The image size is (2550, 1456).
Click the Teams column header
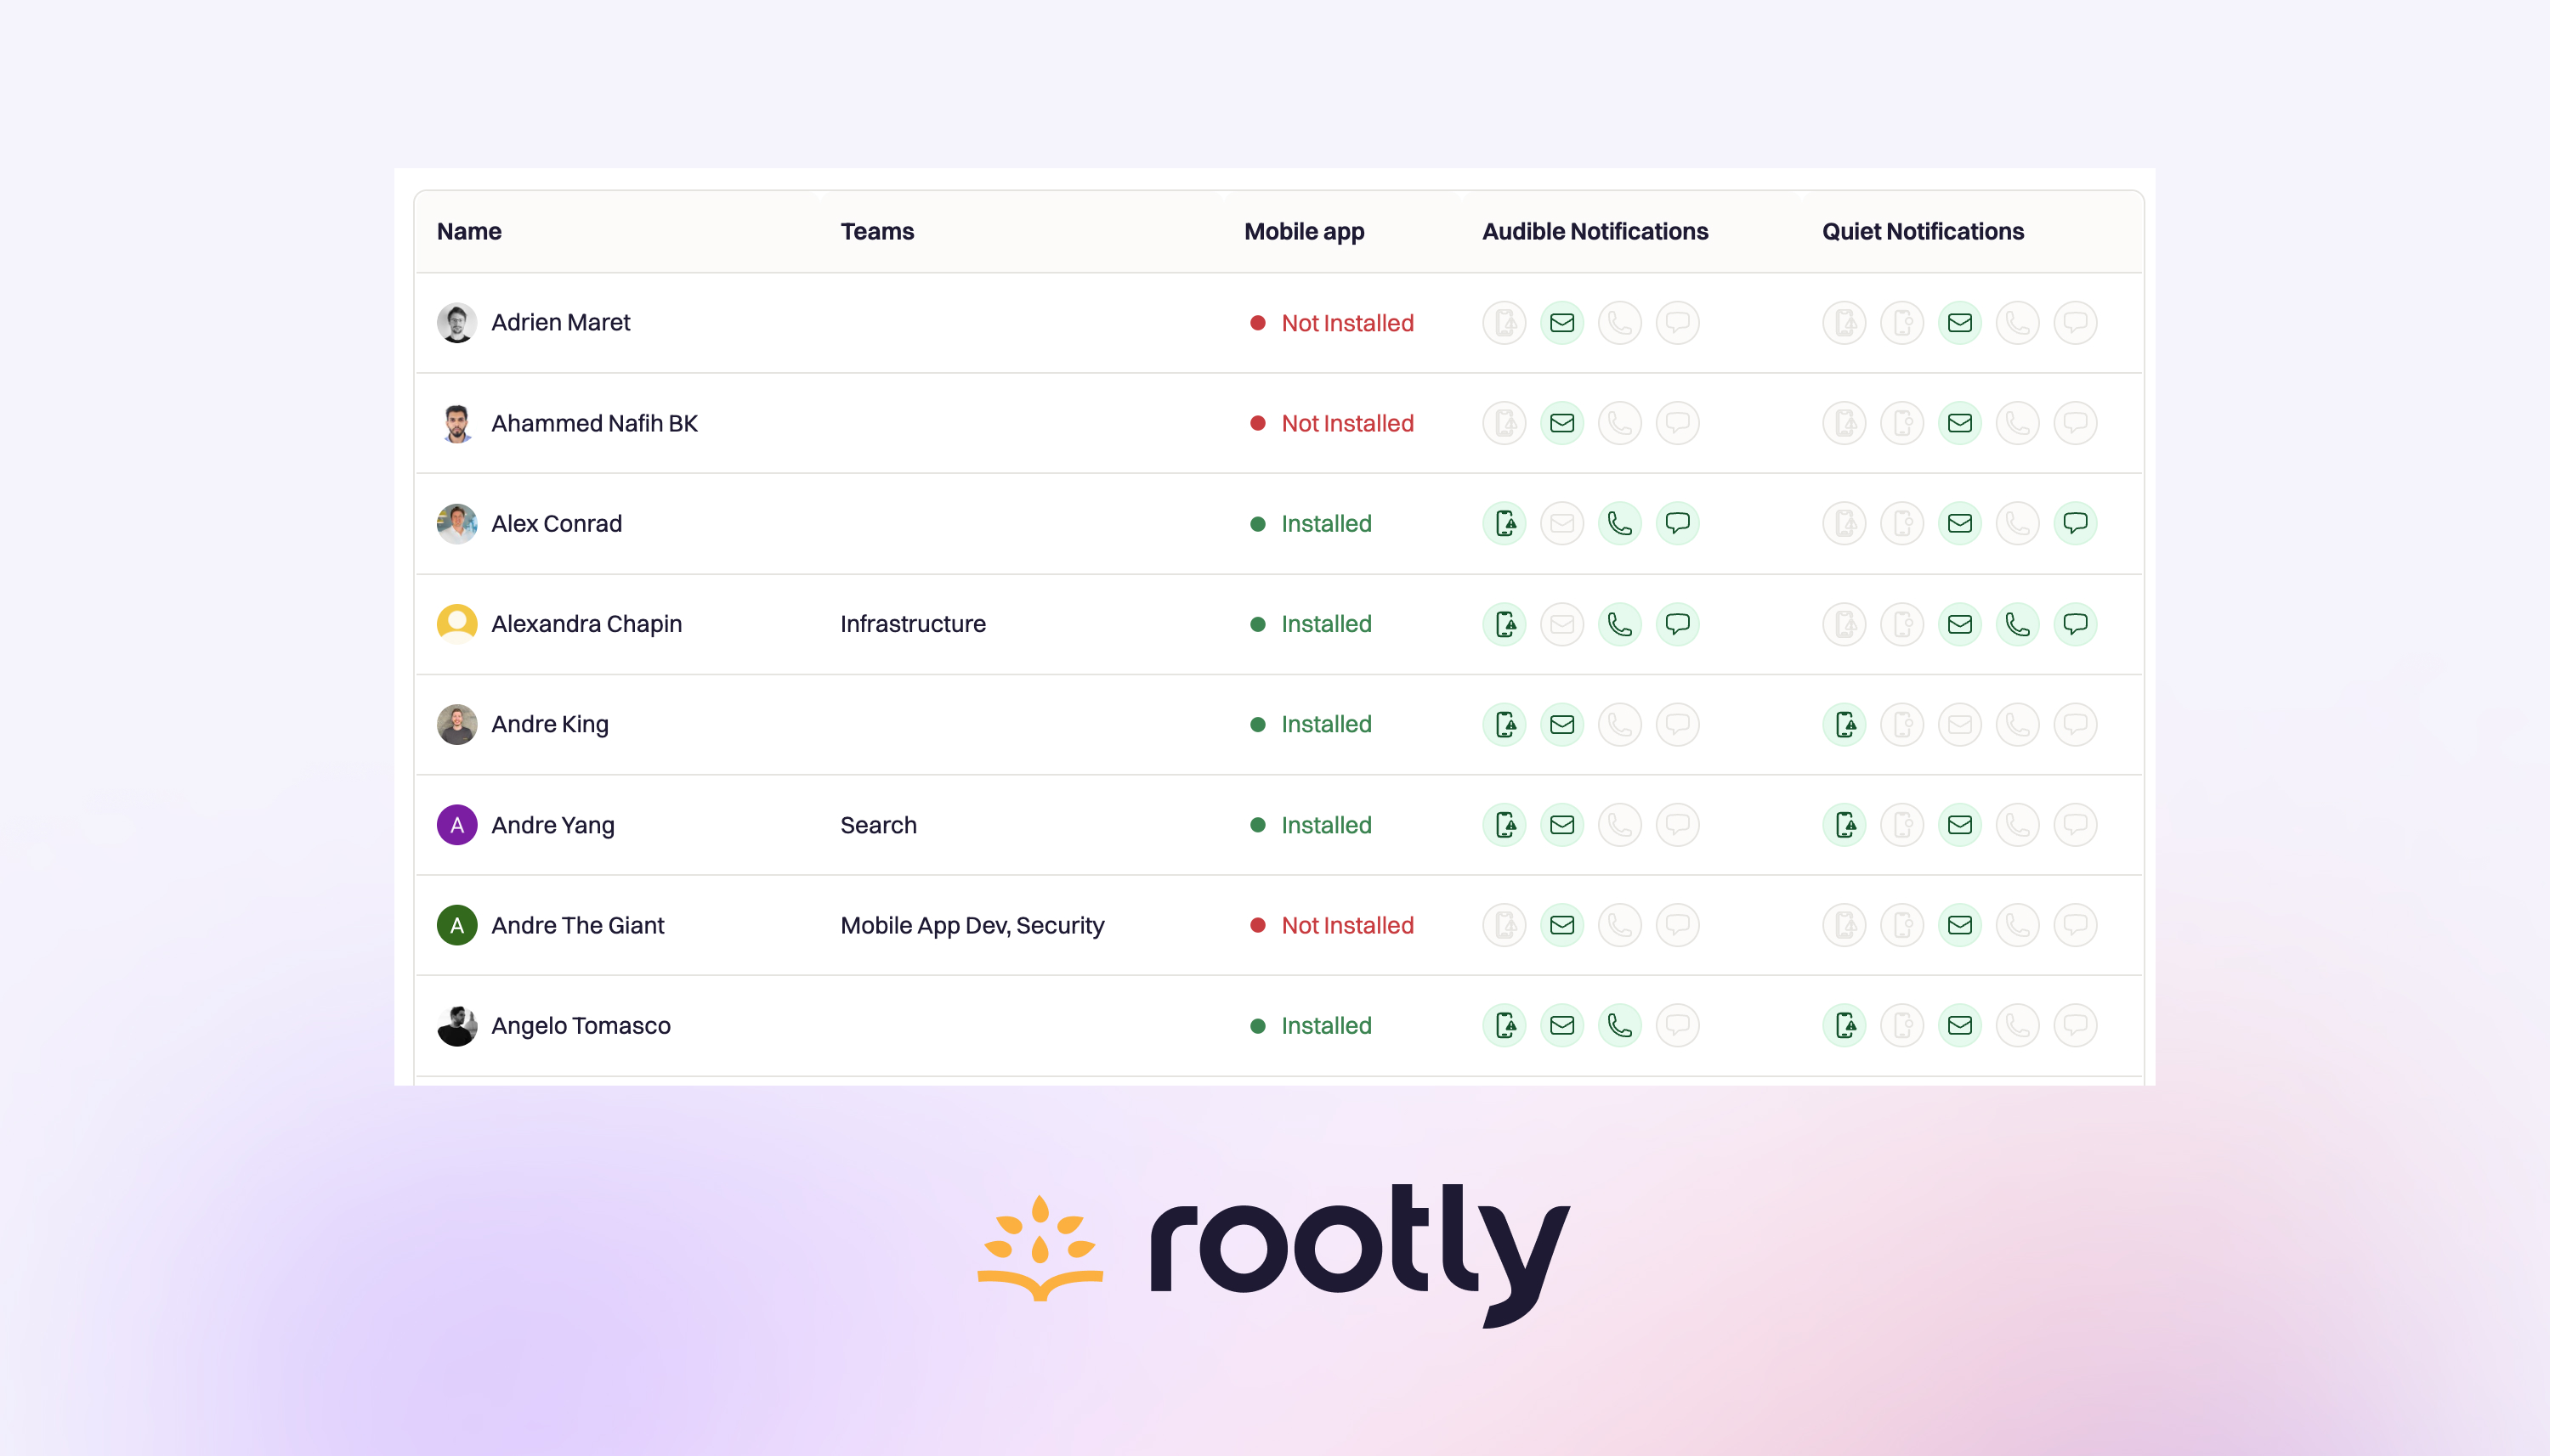(x=877, y=231)
